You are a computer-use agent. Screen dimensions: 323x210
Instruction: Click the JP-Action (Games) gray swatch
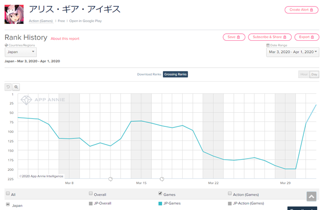pos(230,203)
